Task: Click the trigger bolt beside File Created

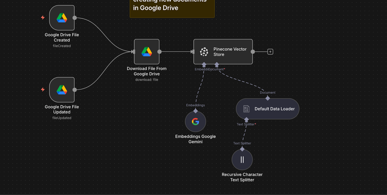Action: pyautogui.click(x=43, y=18)
